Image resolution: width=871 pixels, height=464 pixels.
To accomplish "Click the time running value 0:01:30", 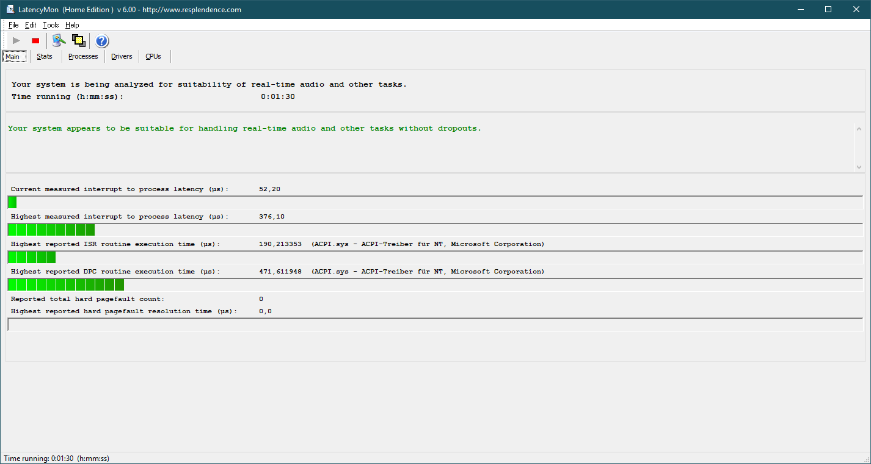I will (x=278, y=96).
